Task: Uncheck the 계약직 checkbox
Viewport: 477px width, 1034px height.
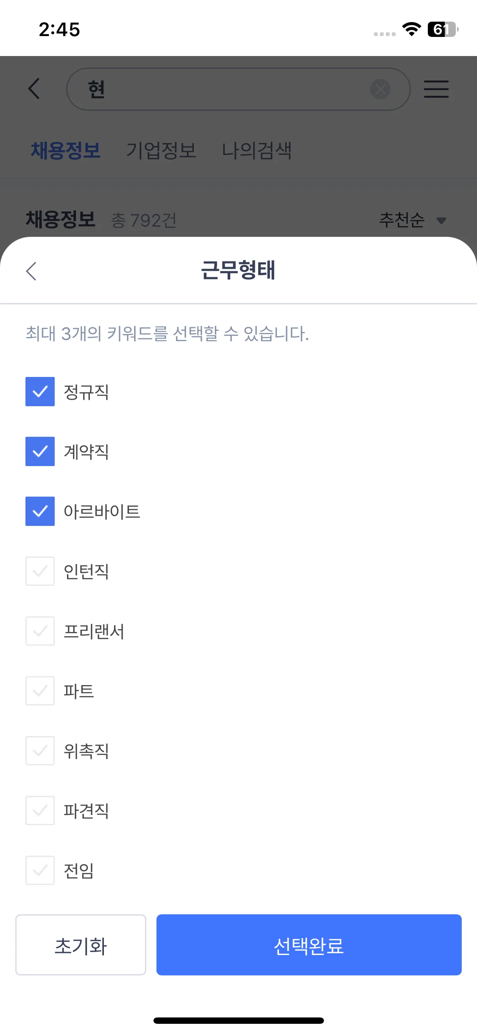Action: [40, 451]
